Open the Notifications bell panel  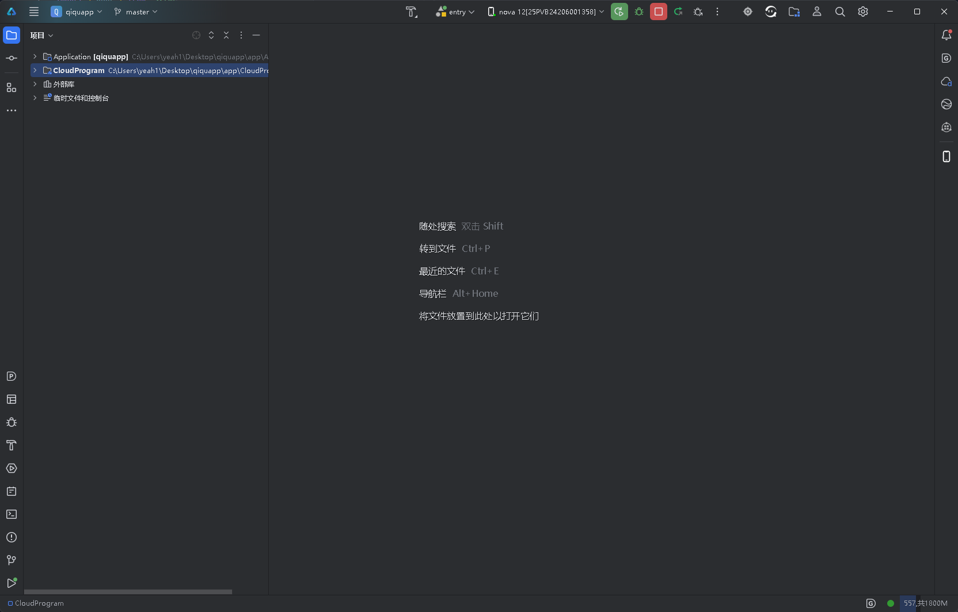tap(946, 35)
